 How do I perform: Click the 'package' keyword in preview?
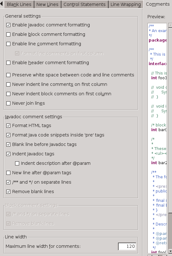[158, 40]
